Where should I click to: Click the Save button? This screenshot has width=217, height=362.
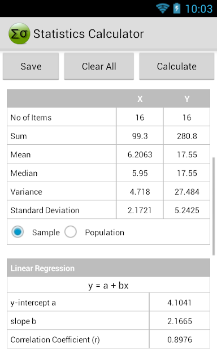(31, 66)
